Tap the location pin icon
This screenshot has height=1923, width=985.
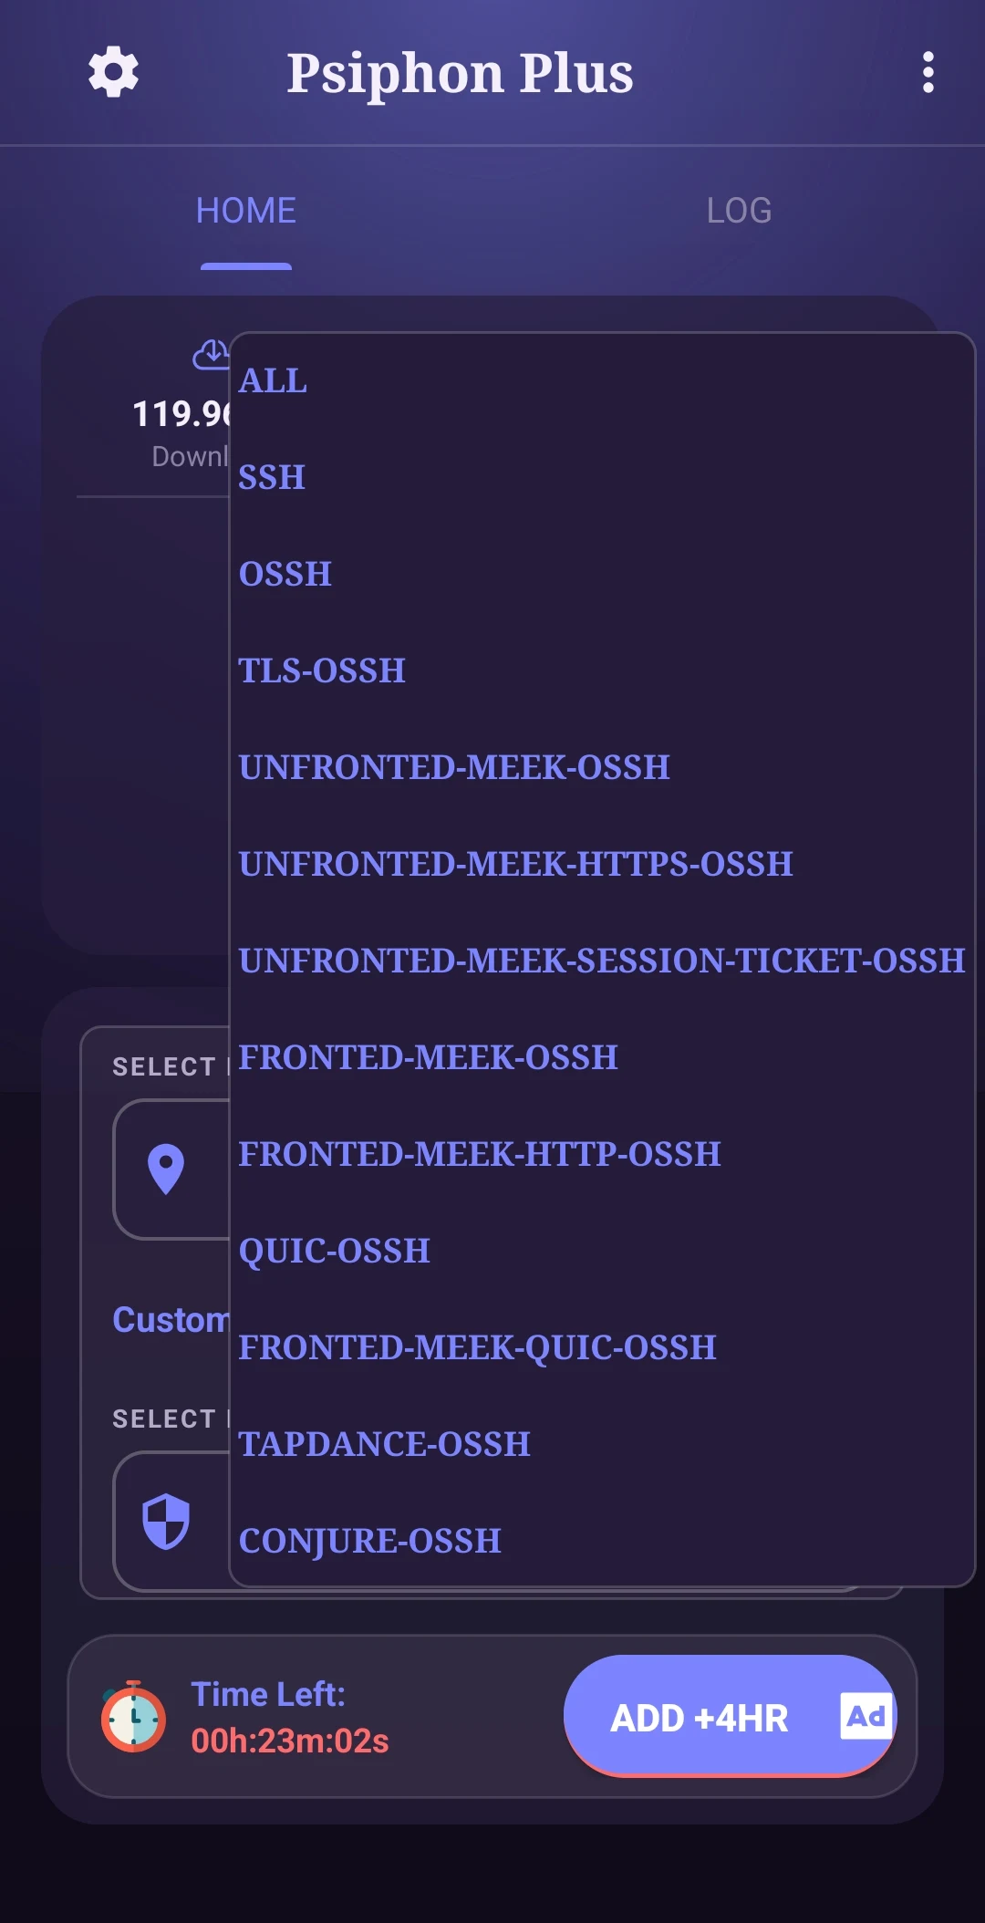pos(166,1169)
